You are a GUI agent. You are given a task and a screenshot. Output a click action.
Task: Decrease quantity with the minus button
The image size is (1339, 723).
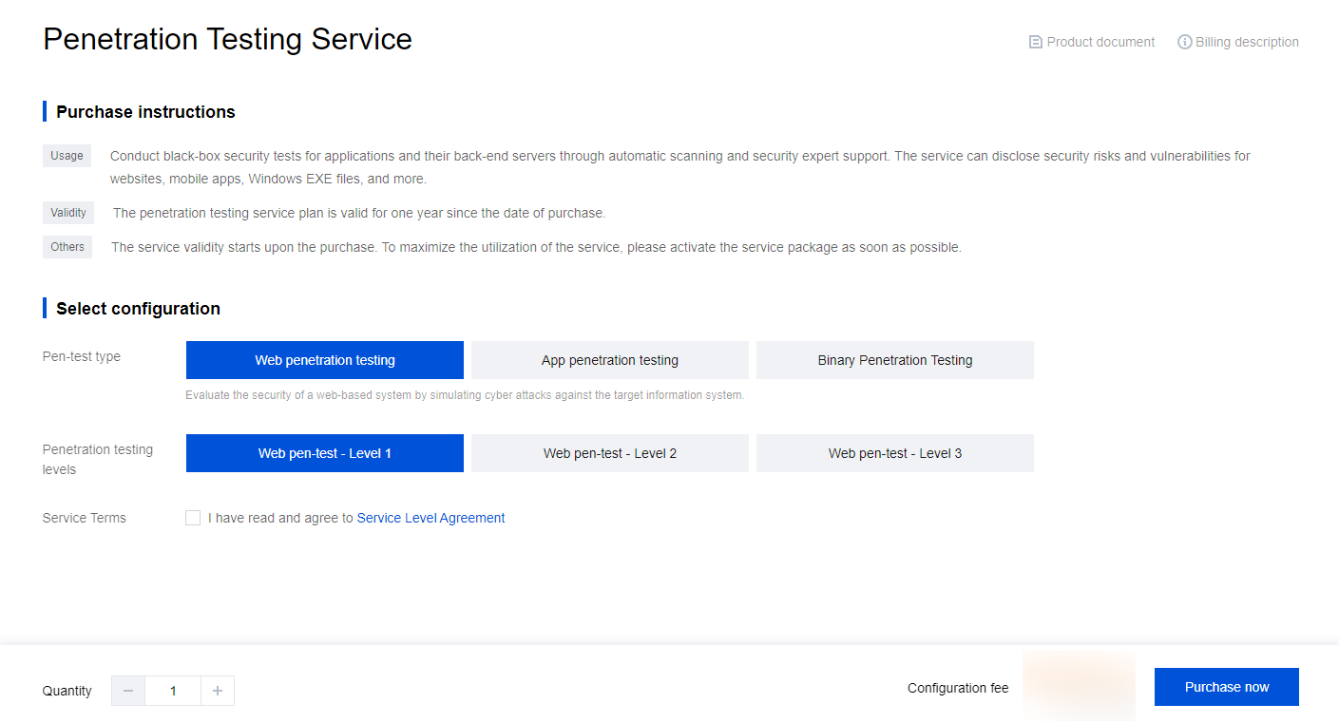click(x=128, y=691)
